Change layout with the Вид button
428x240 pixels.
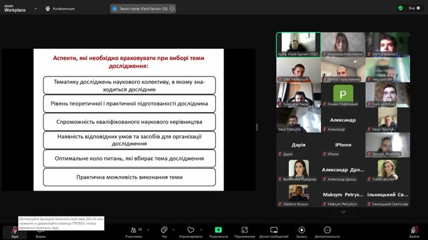415,8
